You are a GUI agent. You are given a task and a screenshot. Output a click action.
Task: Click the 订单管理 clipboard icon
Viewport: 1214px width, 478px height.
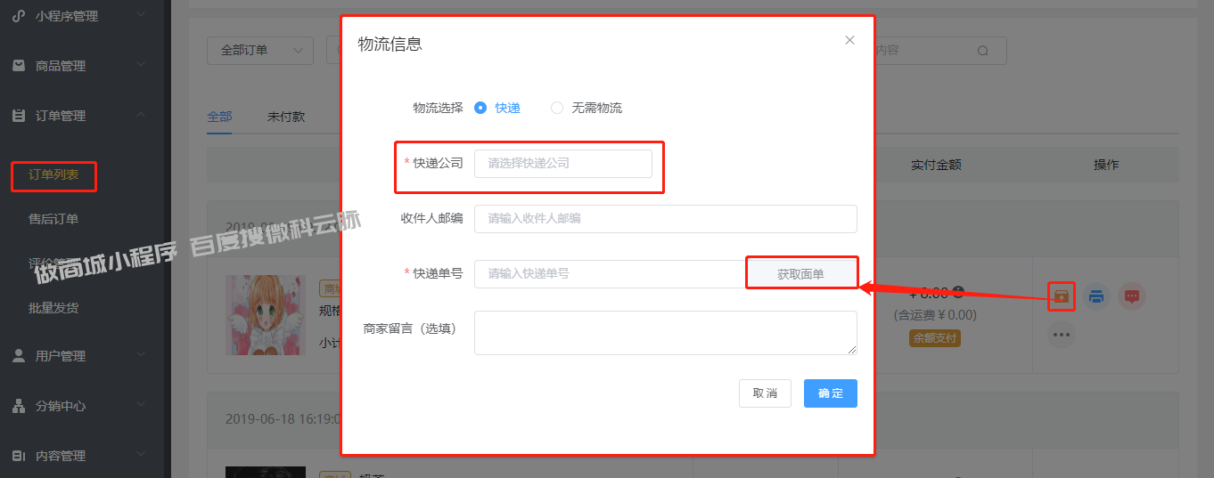(19, 116)
